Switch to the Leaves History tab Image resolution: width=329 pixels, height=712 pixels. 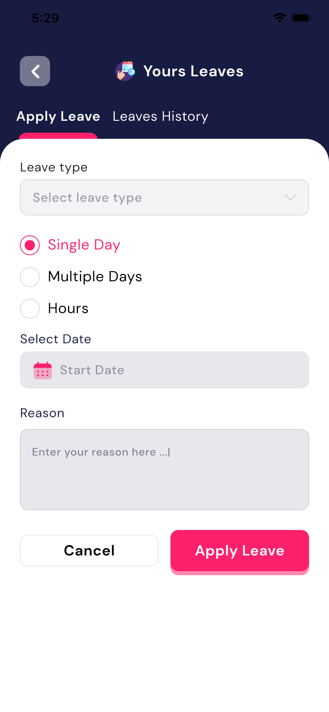(160, 116)
